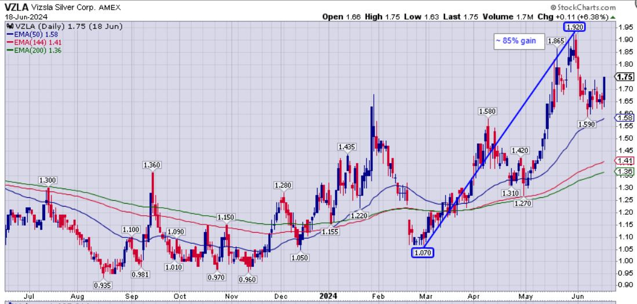Click the Jul label on time axis
Screen dimensions: 637x304
(x=29, y=296)
